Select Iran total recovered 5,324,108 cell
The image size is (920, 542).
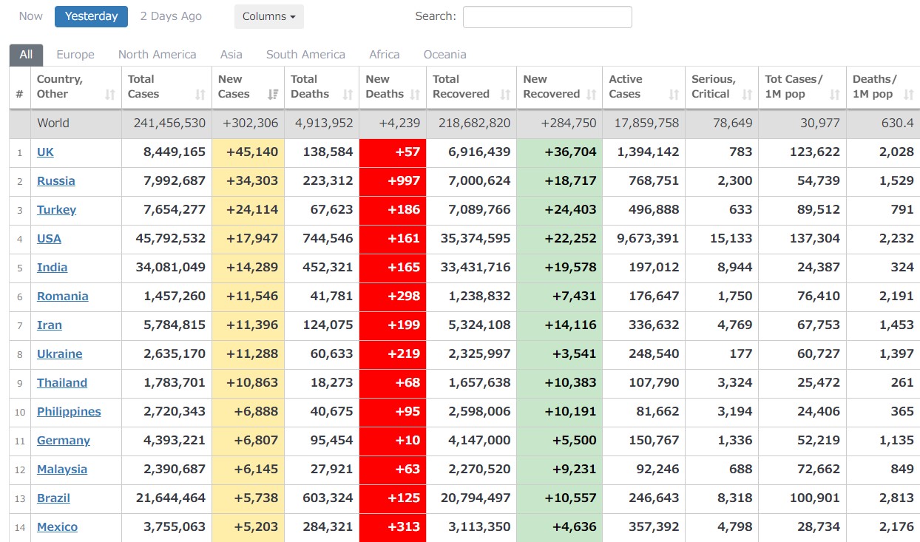471,325
